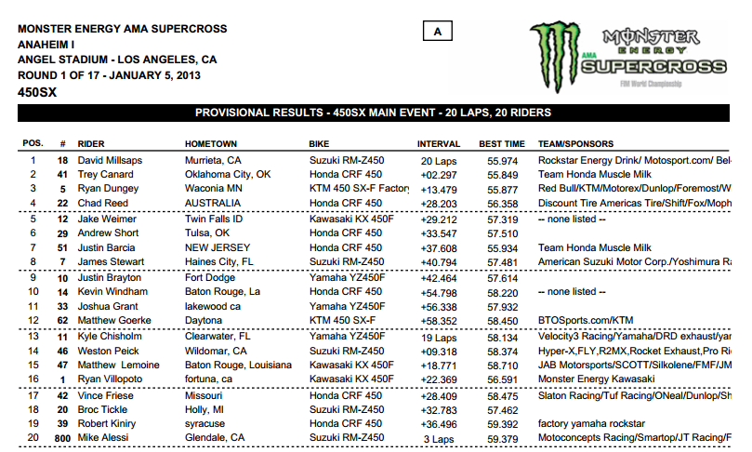The width and height of the screenshot is (752, 452).
Task: Click Ryan Dungey's row name
Action: tap(107, 188)
